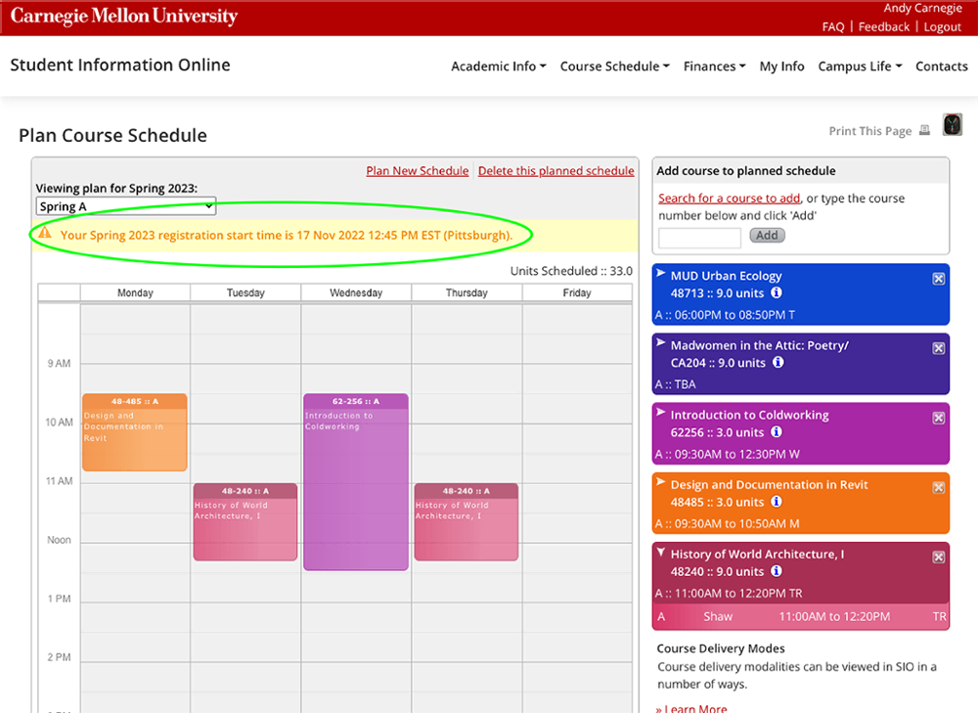Open info icon for History of World Architecture
The image size is (978, 713).
pos(777,571)
